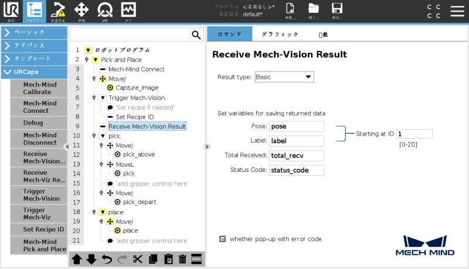Insert Mech-Mind Connect URCap
469x269 pixels.
pyautogui.click(x=39, y=107)
